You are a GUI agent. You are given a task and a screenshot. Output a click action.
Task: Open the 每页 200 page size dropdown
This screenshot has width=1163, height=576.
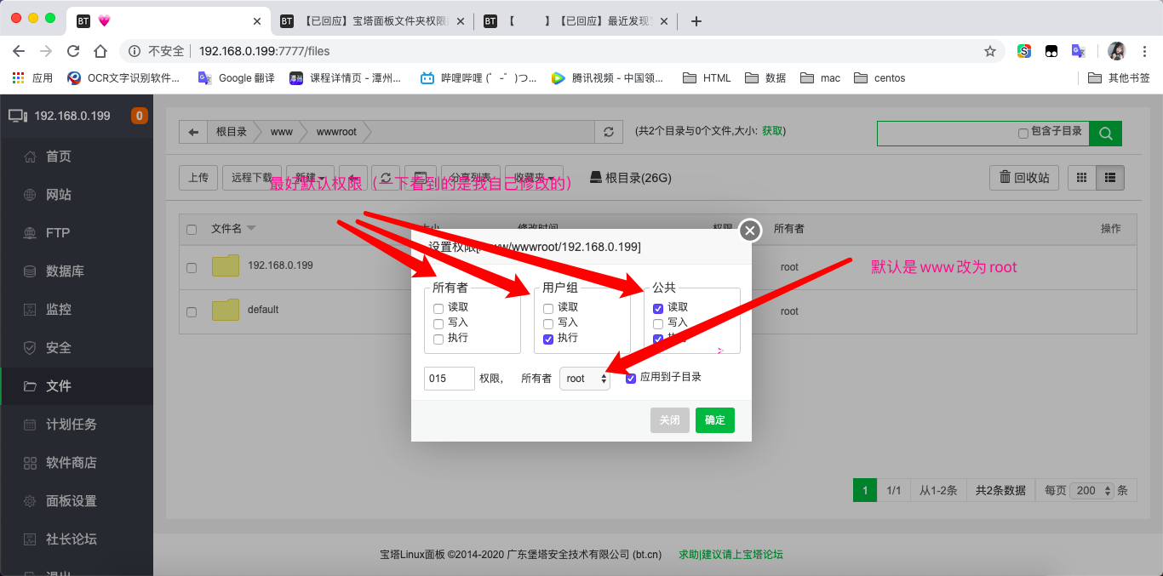point(1092,490)
